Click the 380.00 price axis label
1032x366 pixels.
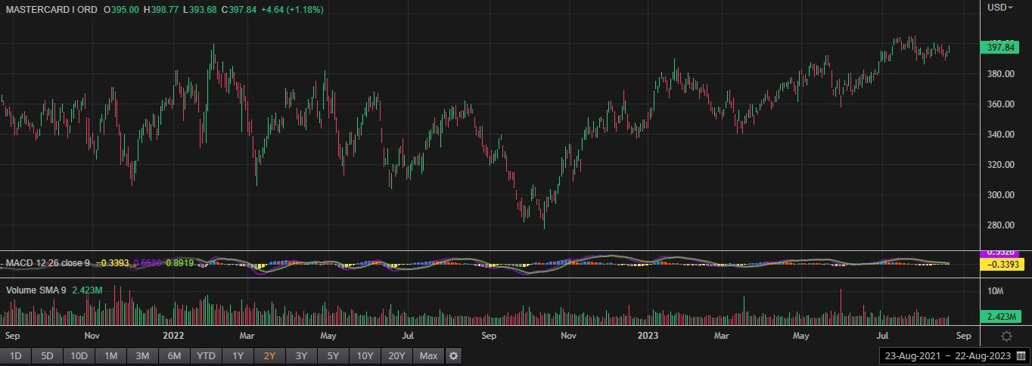(1000, 74)
